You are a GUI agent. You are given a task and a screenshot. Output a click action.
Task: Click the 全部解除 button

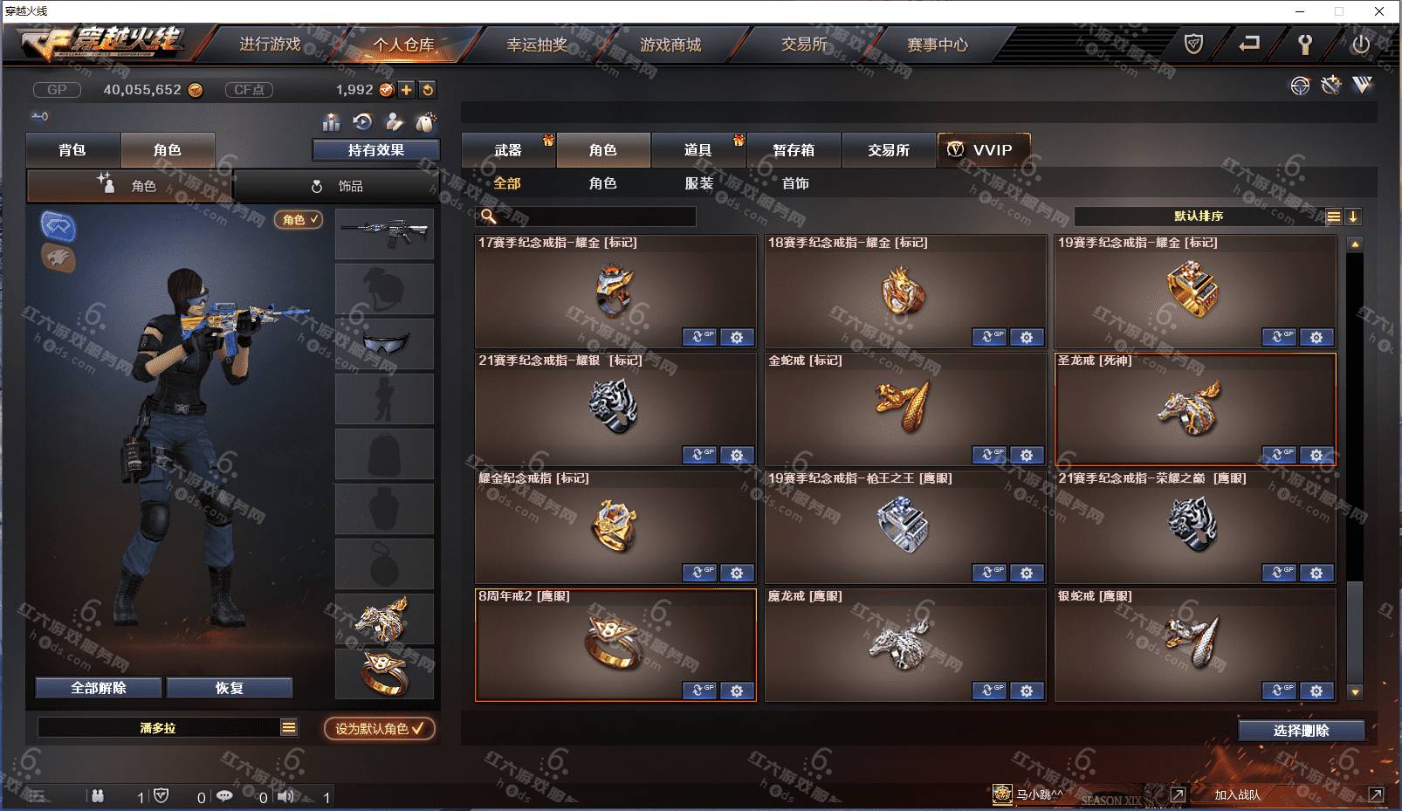pos(99,688)
